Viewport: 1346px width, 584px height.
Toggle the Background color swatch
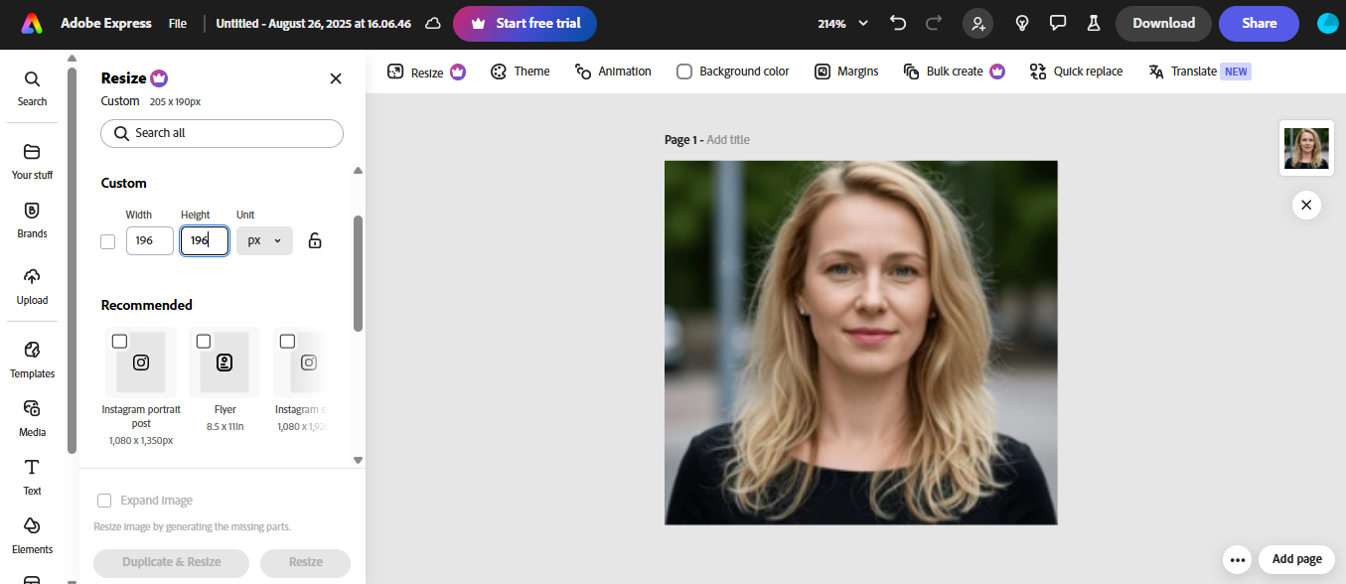(684, 72)
